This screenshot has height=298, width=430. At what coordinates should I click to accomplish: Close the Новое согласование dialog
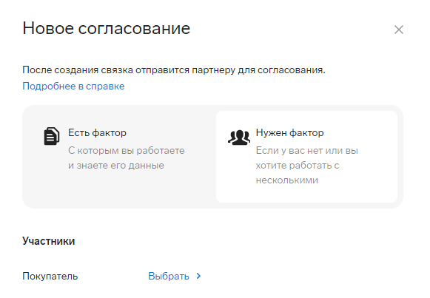[399, 30]
